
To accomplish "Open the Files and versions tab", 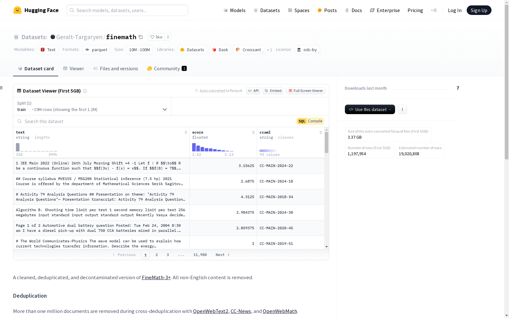I will (115, 69).
